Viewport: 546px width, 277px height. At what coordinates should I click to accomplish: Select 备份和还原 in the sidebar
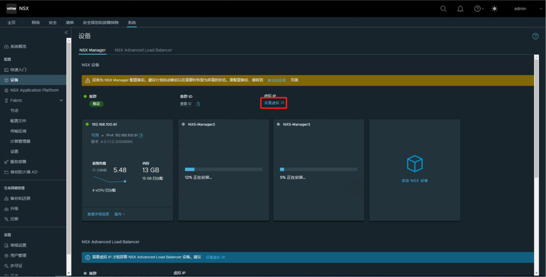click(20, 198)
